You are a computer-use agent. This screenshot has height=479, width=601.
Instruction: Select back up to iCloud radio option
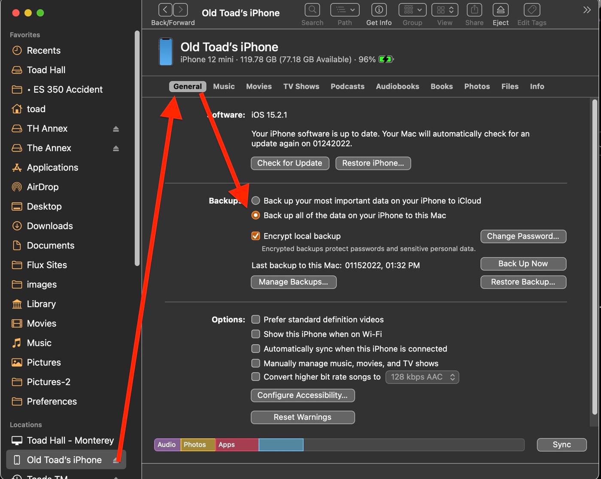tap(255, 200)
